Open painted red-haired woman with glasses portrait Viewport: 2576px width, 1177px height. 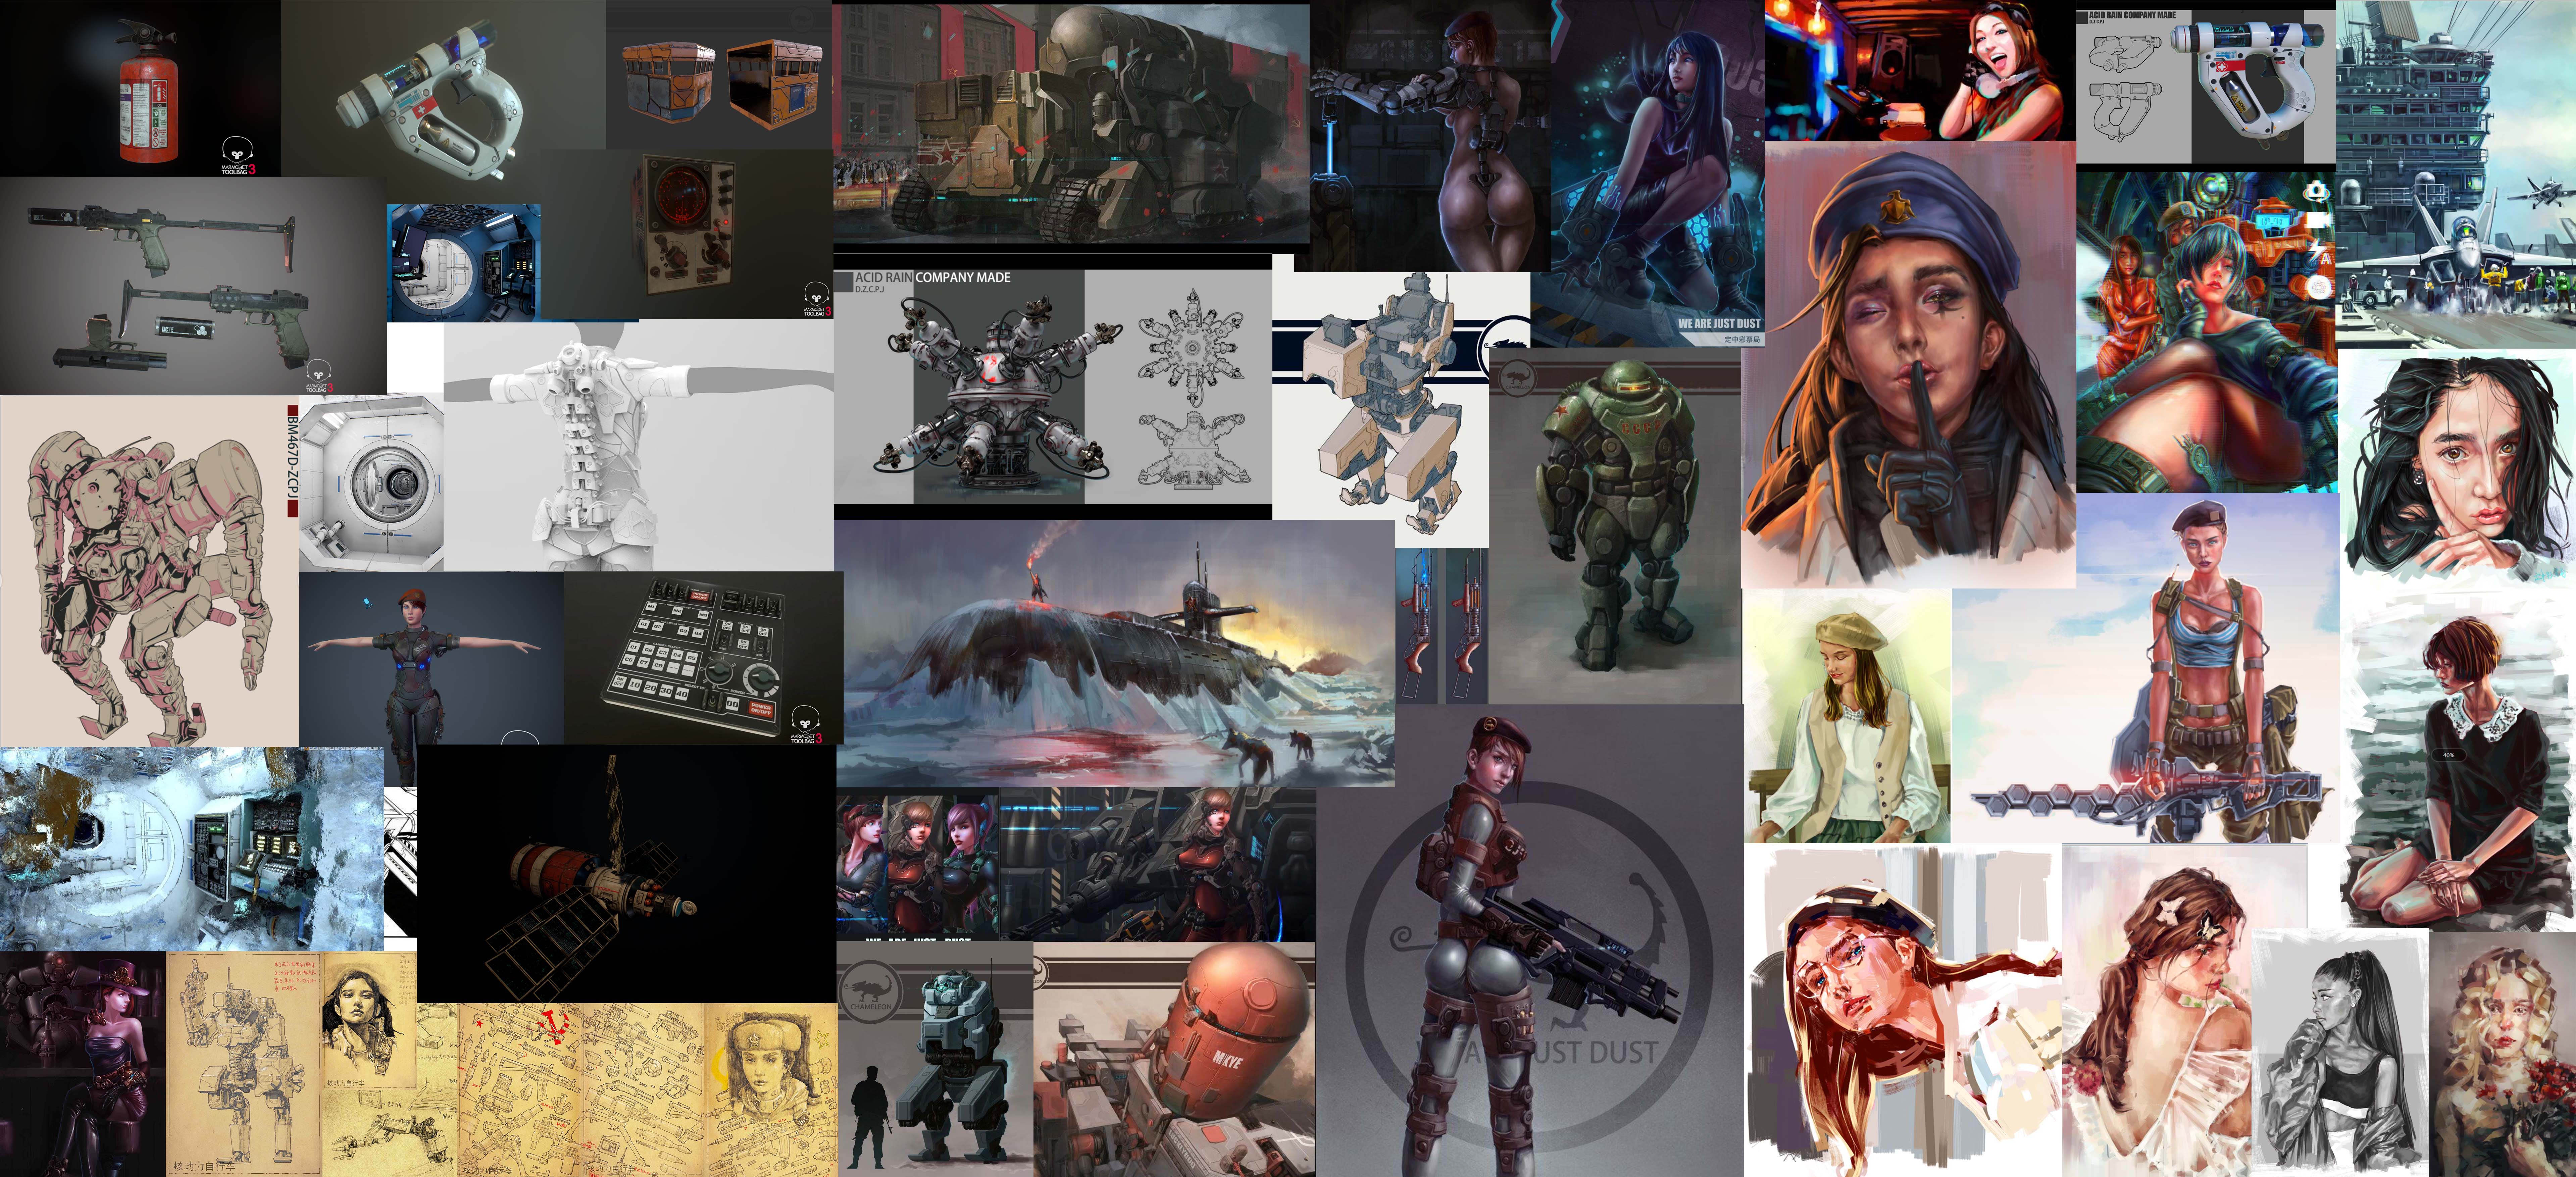(x=1903, y=1010)
